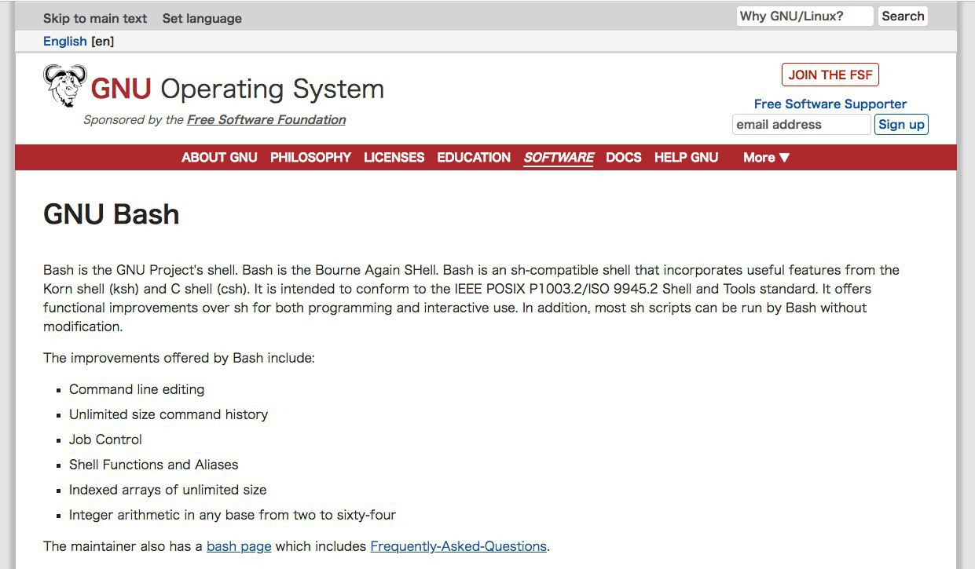975x569 pixels.
Task: Go to the HELP GNU page
Action: (x=686, y=157)
